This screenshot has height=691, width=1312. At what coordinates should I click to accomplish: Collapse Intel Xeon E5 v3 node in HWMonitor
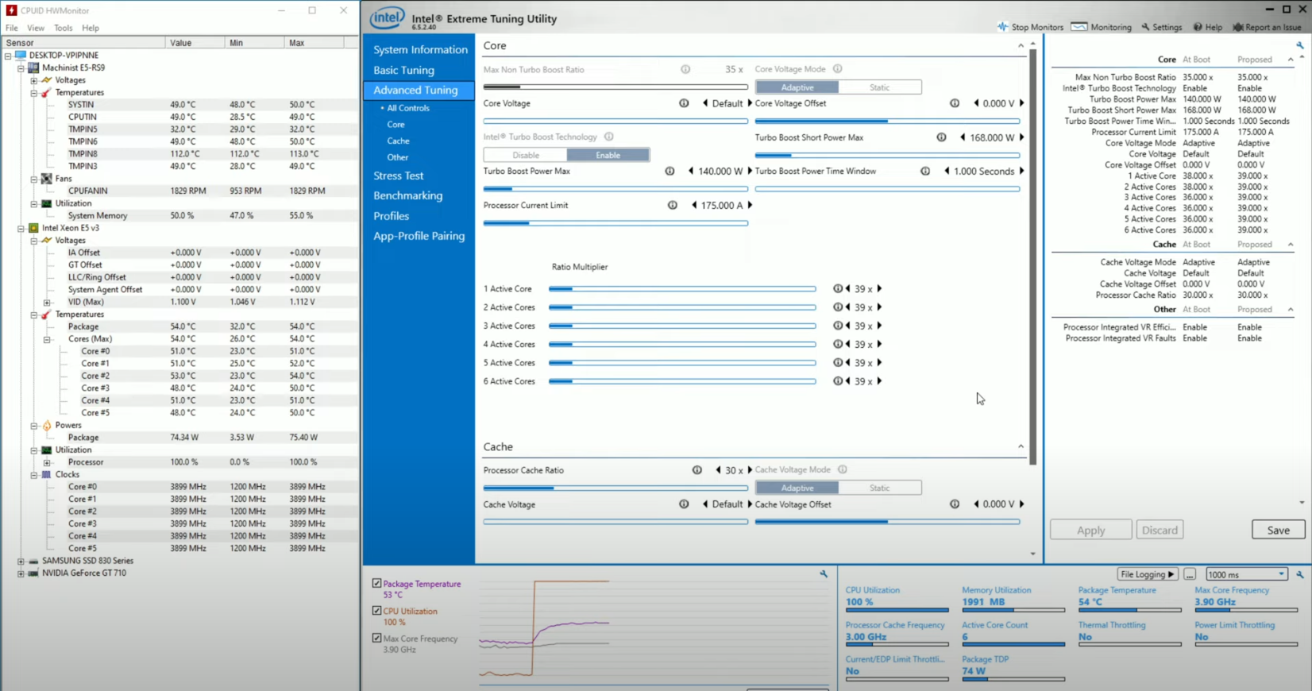[x=21, y=228]
